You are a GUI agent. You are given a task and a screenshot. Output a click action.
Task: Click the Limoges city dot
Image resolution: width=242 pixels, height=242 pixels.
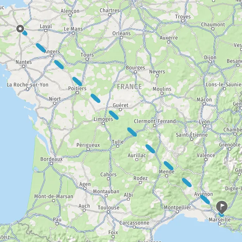[103, 123]
